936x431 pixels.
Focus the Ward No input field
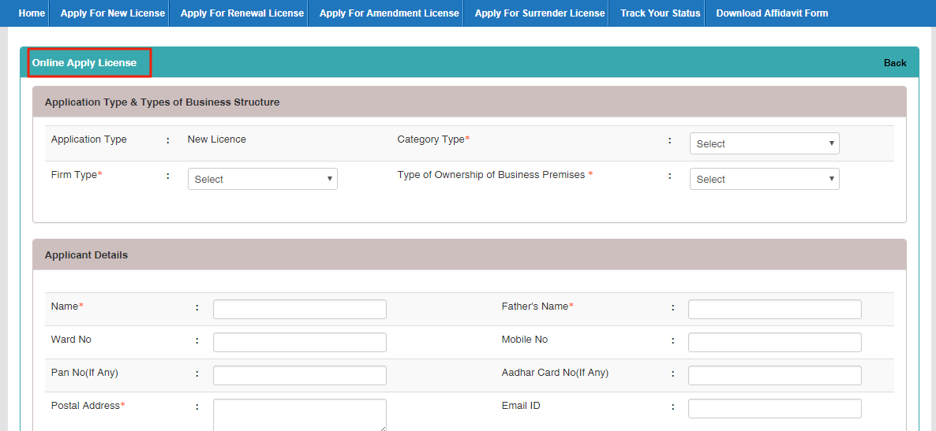[300, 342]
